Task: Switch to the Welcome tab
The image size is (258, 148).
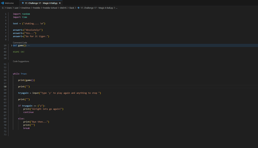Action: point(9,3)
